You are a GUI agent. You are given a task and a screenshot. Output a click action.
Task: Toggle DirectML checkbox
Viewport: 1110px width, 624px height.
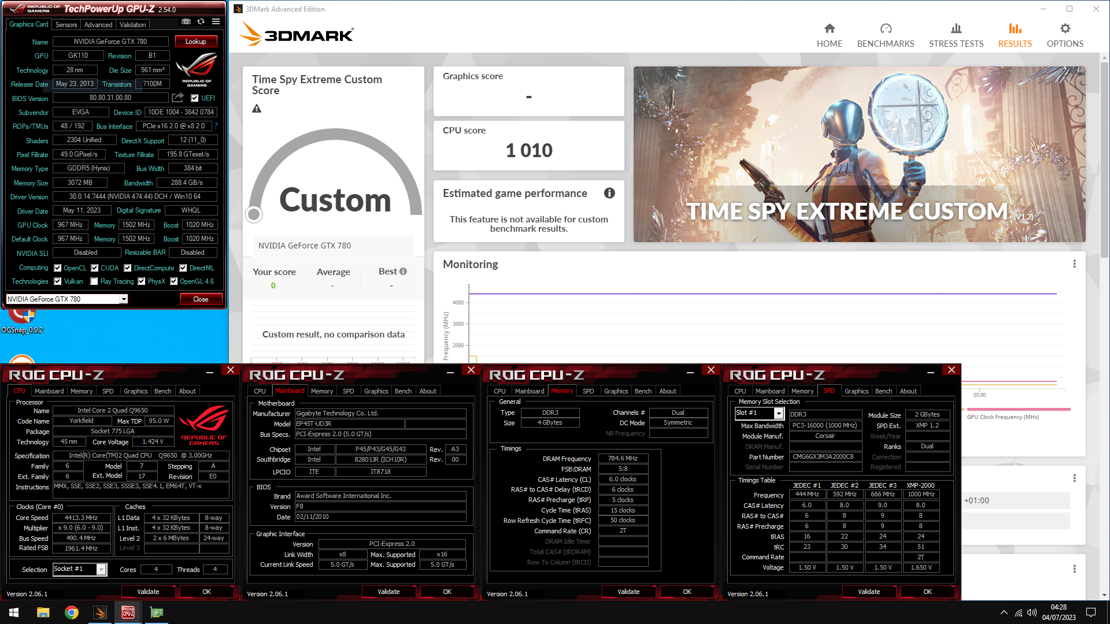coord(183,268)
